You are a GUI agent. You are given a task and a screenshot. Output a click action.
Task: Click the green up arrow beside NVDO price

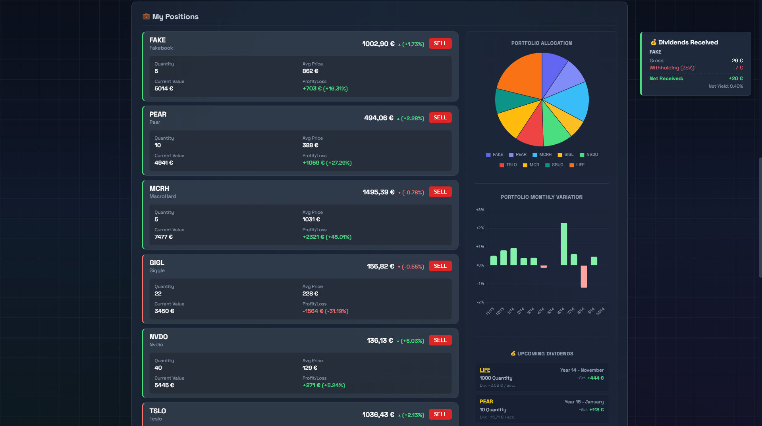[x=398, y=341]
